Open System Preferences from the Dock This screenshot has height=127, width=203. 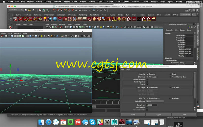[107, 122]
